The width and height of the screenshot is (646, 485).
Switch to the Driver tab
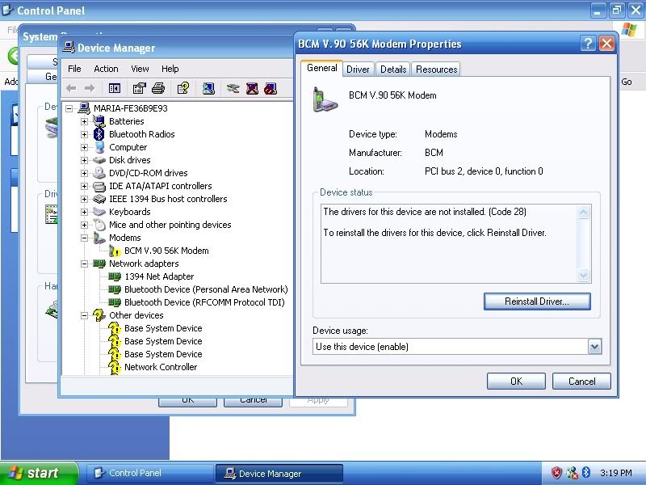click(358, 70)
